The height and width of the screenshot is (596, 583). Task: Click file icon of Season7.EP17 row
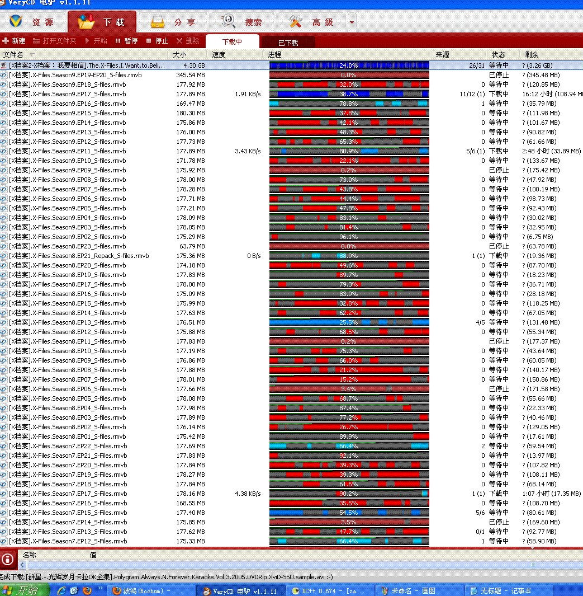pyautogui.click(x=3, y=494)
